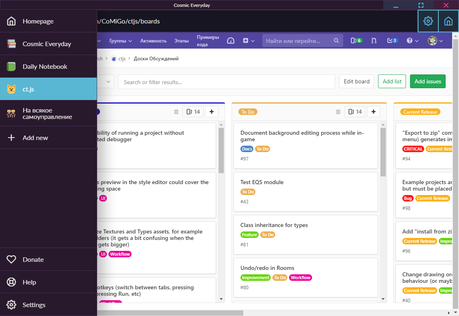Click down arrow of To Do list scrollbar
Screen dimensions: 459x316
click(x=383, y=299)
